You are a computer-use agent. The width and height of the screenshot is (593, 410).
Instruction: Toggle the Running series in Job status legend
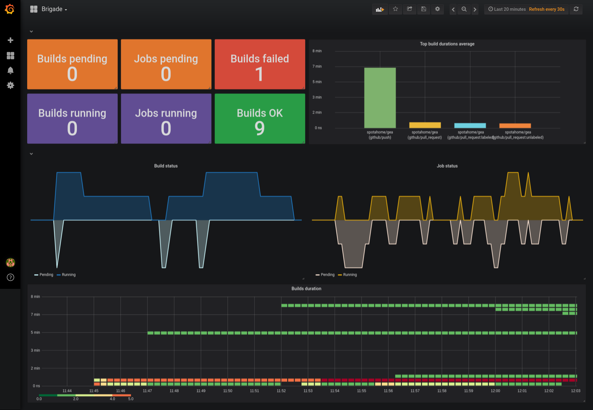tap(350, 275)
